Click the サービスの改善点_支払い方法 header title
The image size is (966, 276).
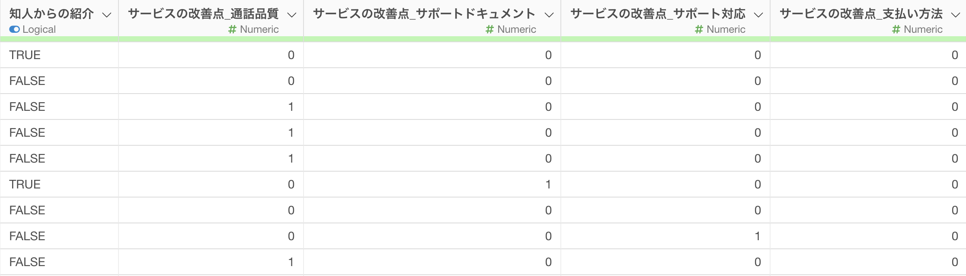tap(861, 14)
